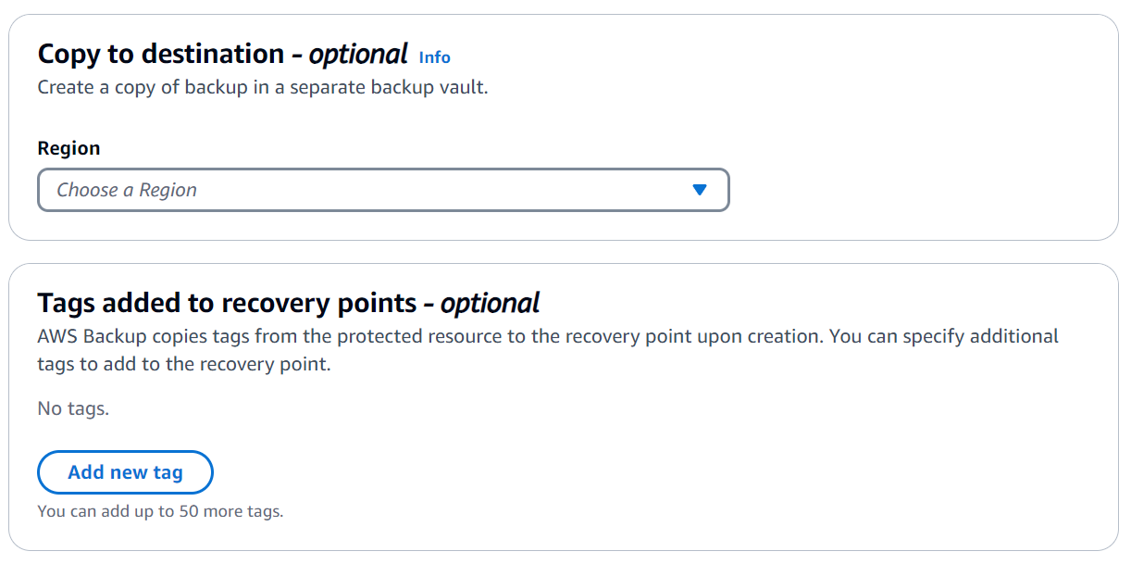The height and width of the screenshot is (564, 1131).
Task: Open the Info link beside Copy to destination
Action: [x=435, y=57]
